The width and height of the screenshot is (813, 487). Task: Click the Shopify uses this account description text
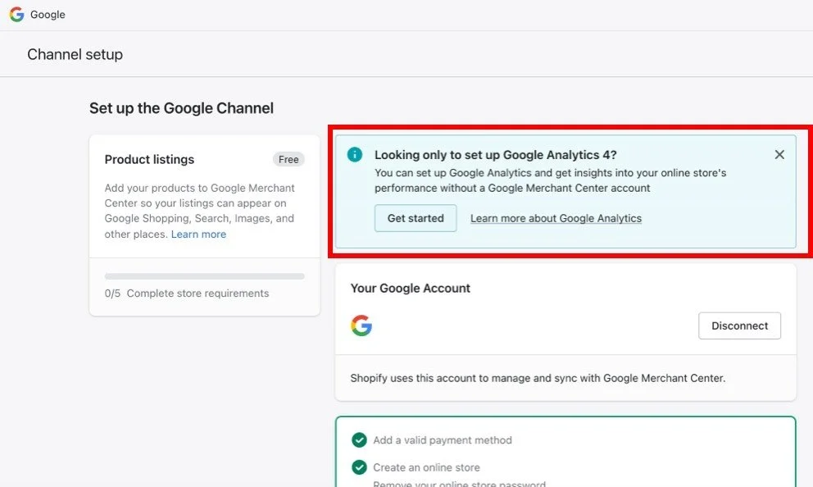pos(538,378)
